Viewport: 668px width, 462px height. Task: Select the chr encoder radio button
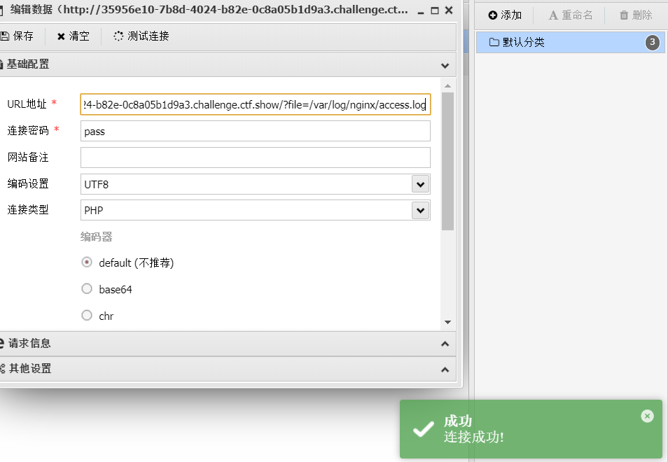[87, 315]
